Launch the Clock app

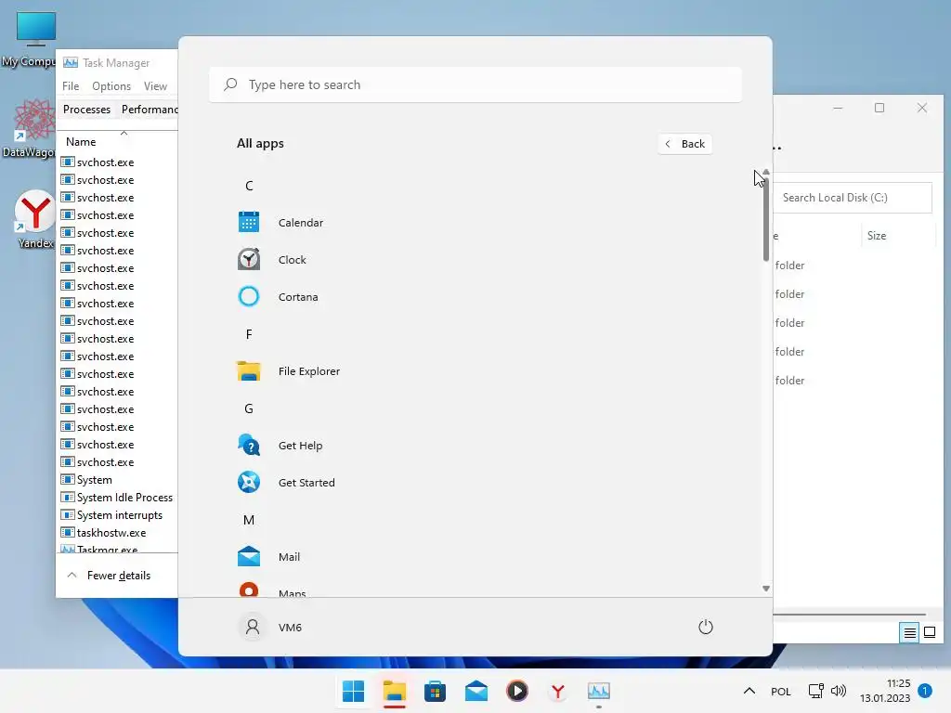(x=475, y=260)
